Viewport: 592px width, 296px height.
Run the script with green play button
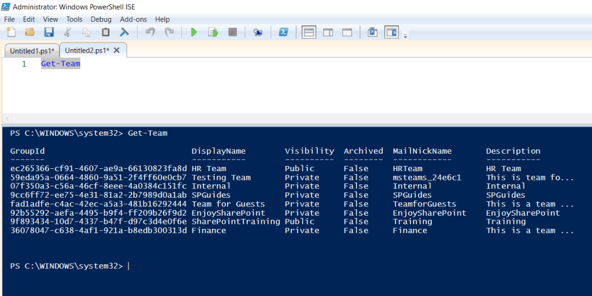point(194,32)
